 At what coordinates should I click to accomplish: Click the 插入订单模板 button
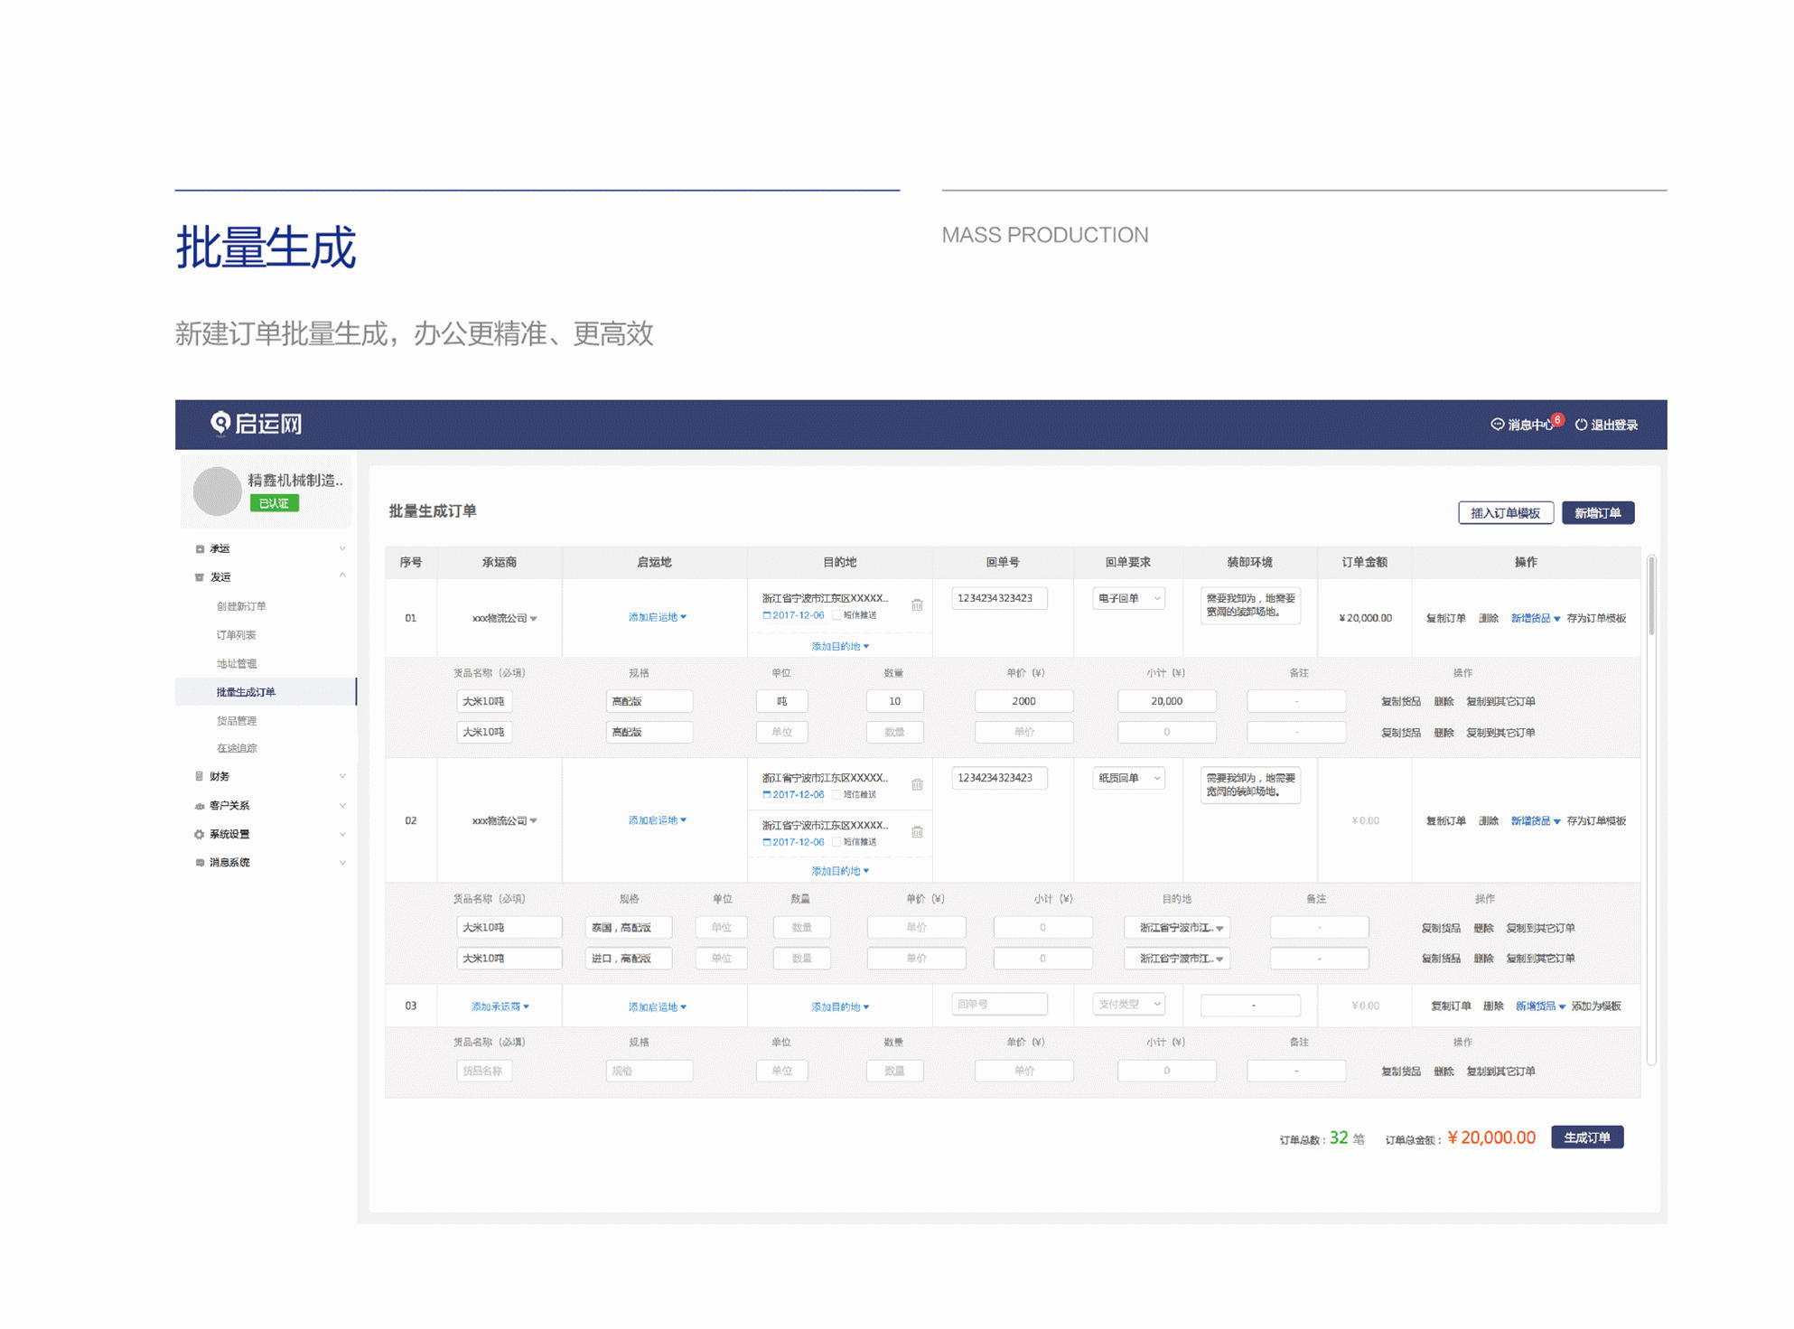click(1506, 513)
